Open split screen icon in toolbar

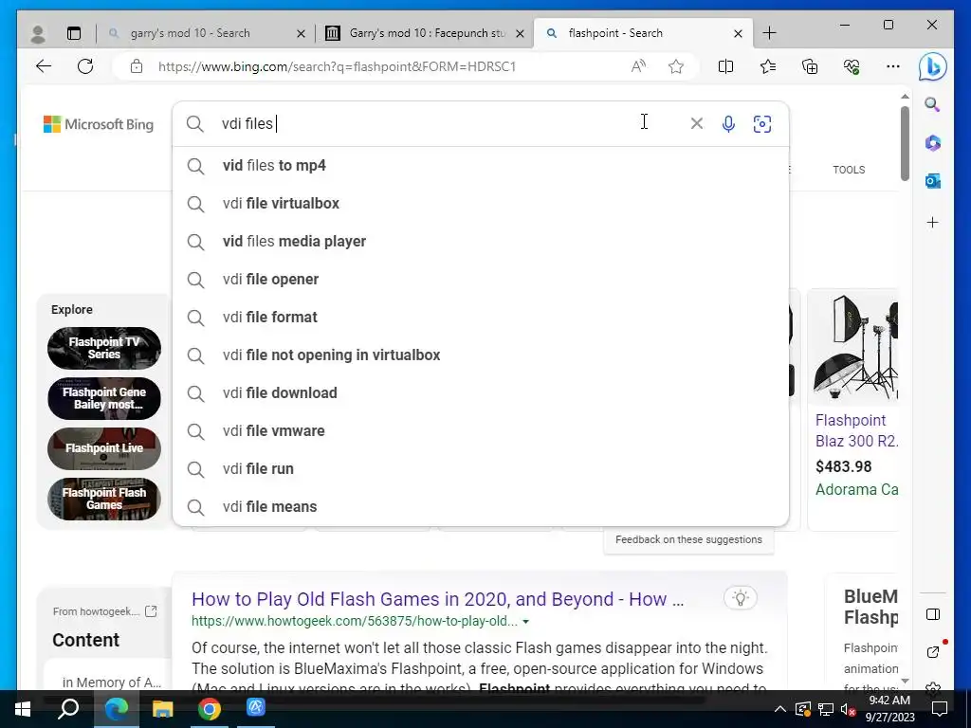click(x=725, y=66)
